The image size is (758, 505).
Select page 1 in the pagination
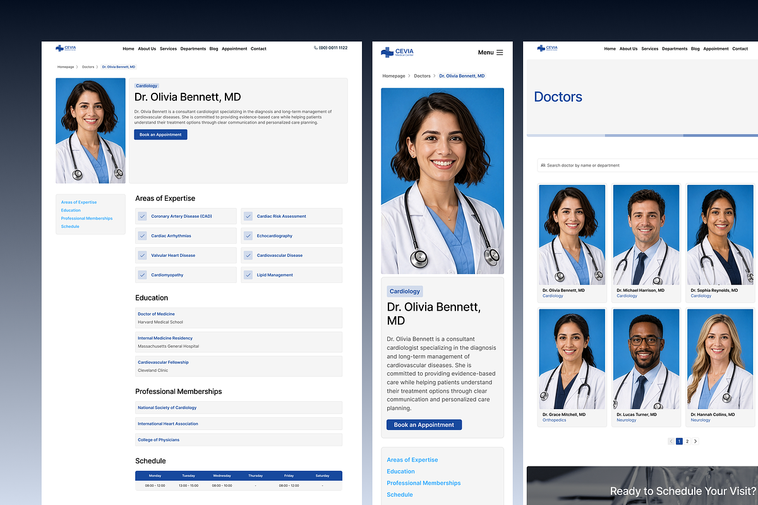coord(679,441)
